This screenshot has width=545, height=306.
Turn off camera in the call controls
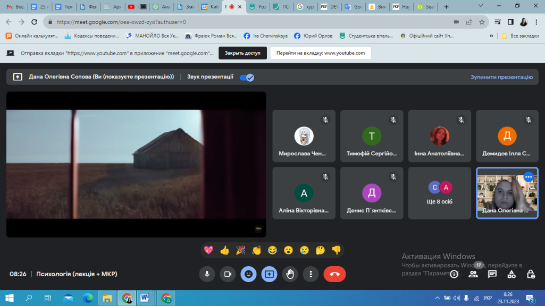[x=228, y=274]
